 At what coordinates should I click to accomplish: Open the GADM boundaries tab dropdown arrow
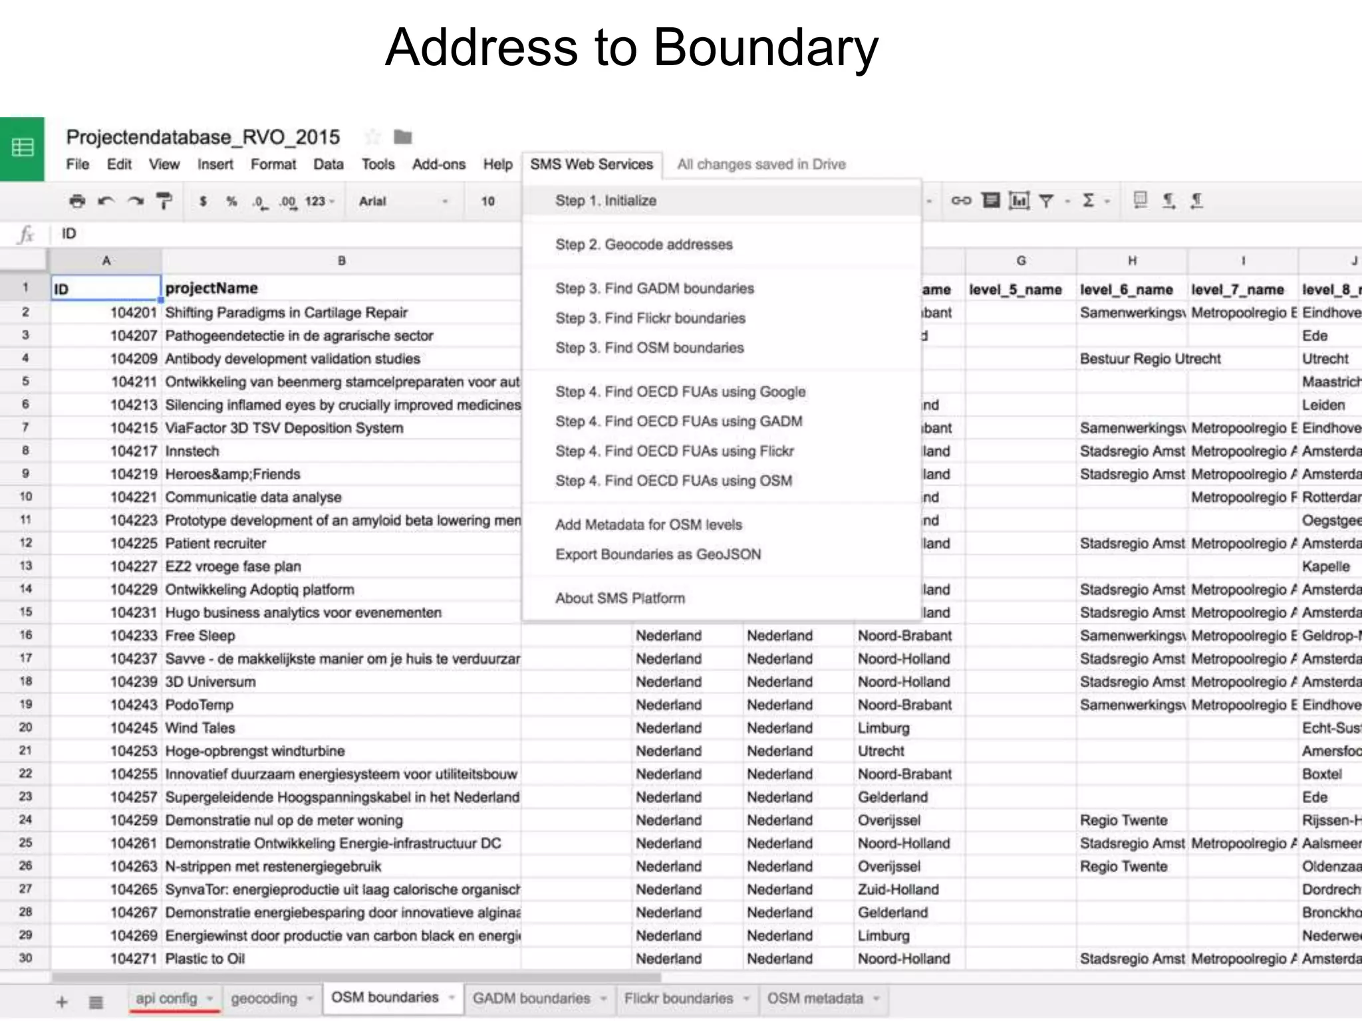coord(603,998)
